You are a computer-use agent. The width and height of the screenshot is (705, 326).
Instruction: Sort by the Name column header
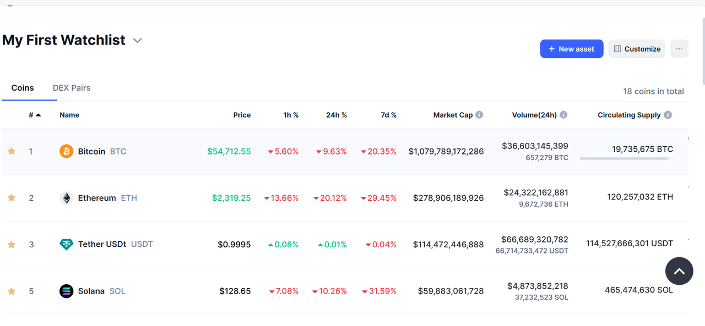coord(69,115)
